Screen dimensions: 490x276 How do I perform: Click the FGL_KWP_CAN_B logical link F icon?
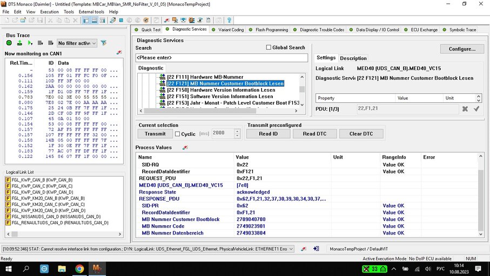point(8,180)
